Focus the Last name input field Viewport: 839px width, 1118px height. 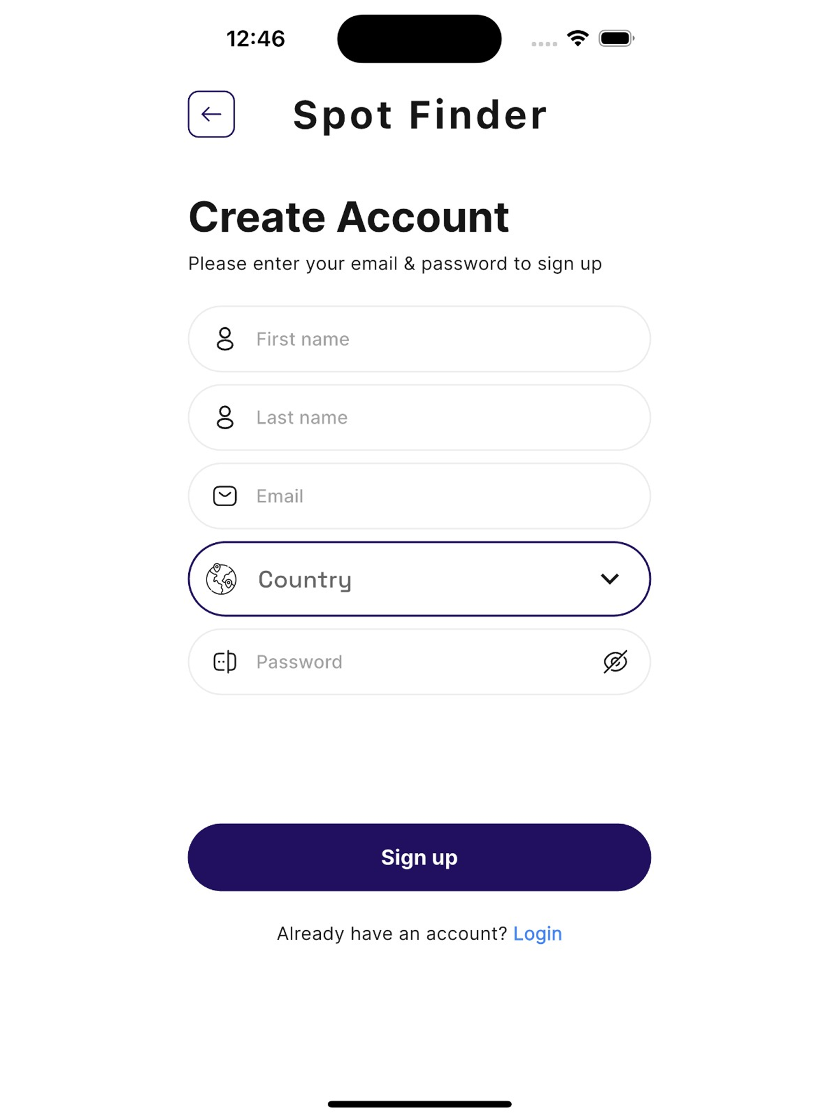point(419,418)
